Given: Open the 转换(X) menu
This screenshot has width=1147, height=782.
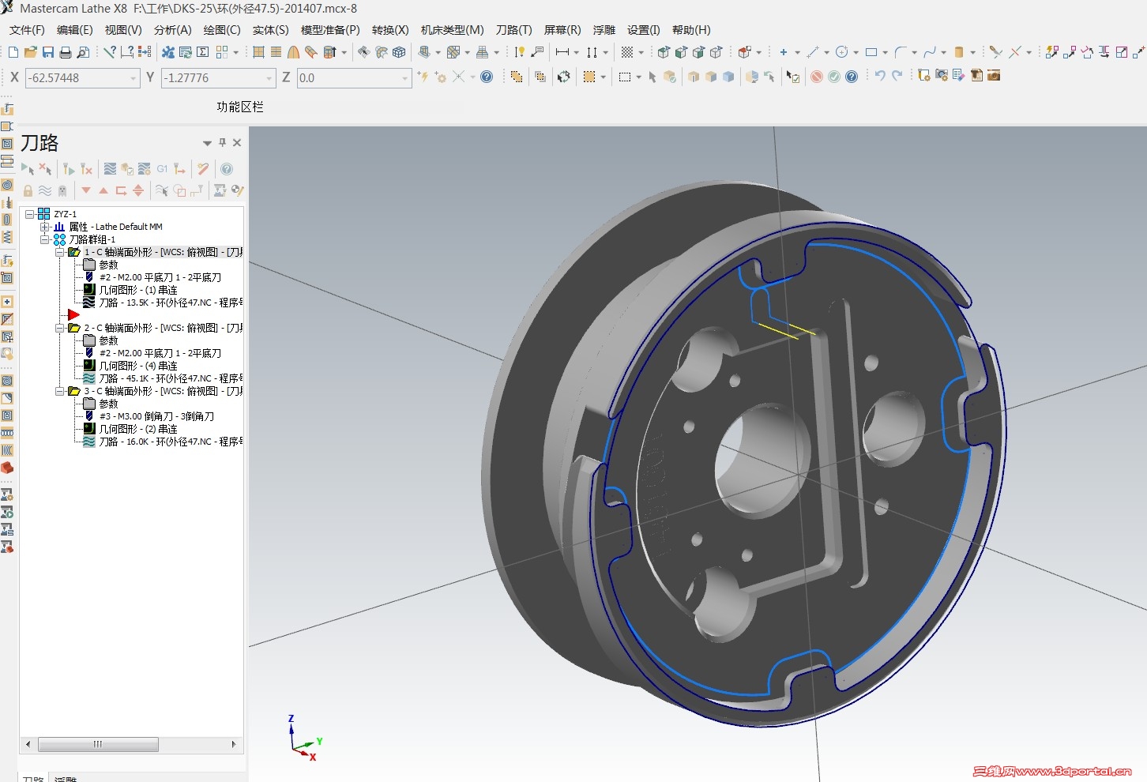Looking at the screenshot, I should (390, 30).
